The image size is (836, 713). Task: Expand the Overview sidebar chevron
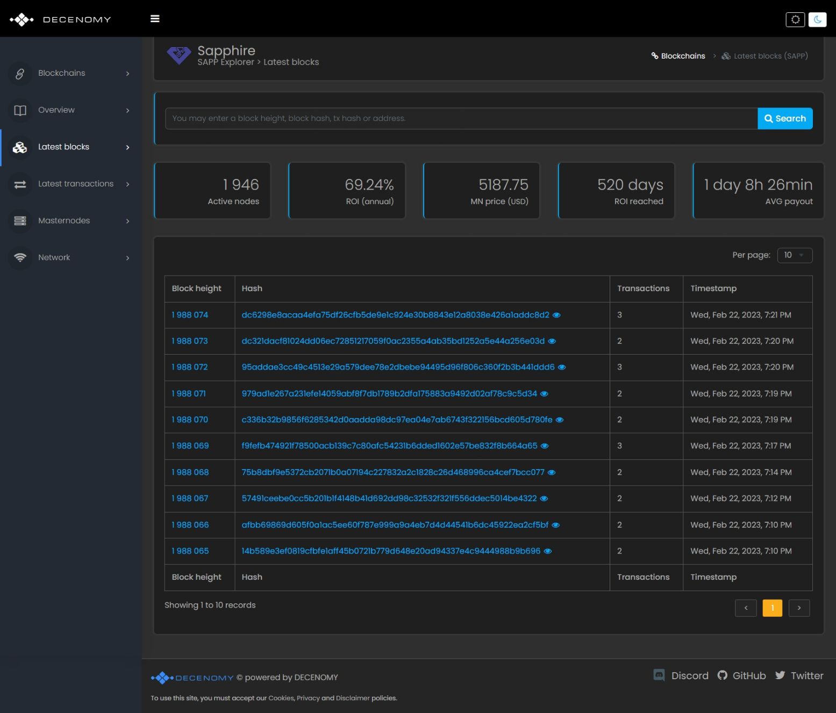coord(127,111)
